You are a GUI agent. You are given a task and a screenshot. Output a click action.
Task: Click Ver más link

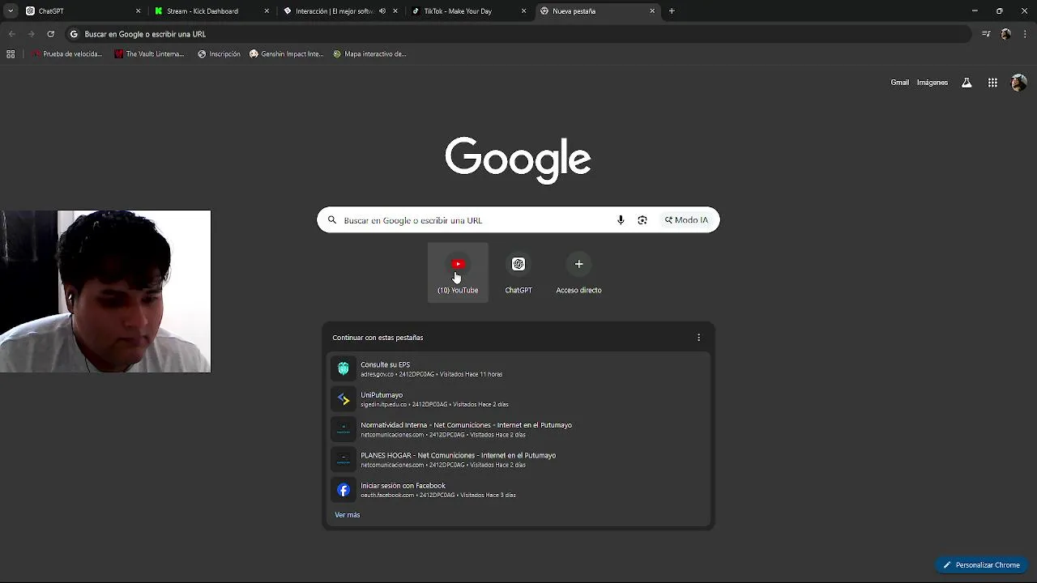348,515
